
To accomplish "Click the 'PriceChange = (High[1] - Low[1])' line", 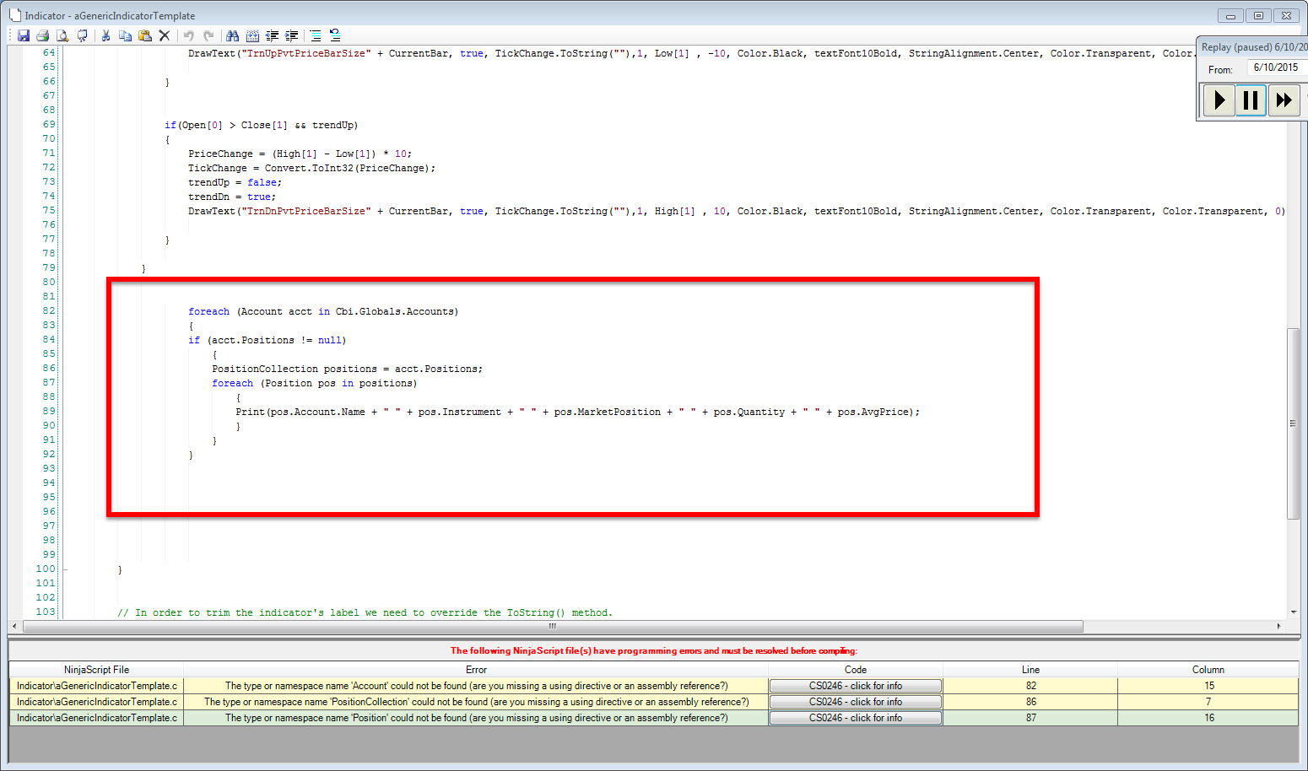I will (x=300, y=154).
